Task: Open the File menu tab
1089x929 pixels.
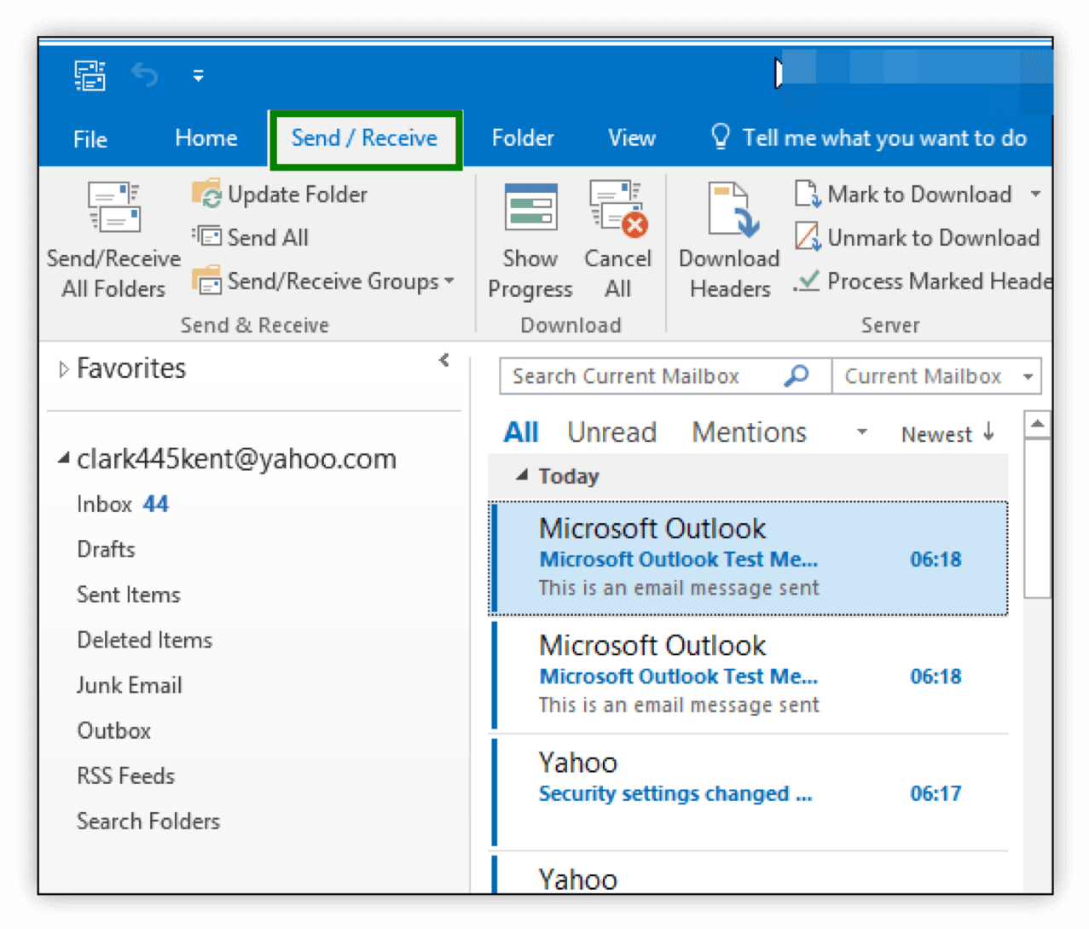Action: pos(90,139)
